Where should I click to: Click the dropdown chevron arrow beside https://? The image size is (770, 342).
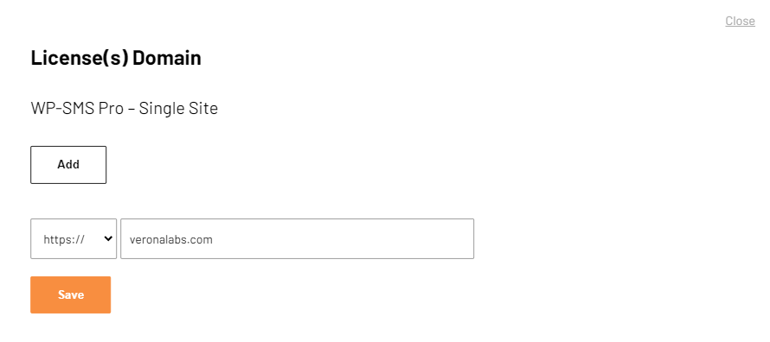(108, 238)
